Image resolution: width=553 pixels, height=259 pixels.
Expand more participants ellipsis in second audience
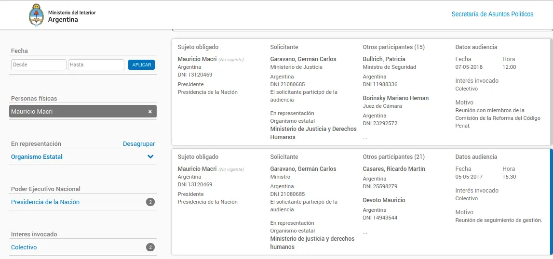(365, 232)
